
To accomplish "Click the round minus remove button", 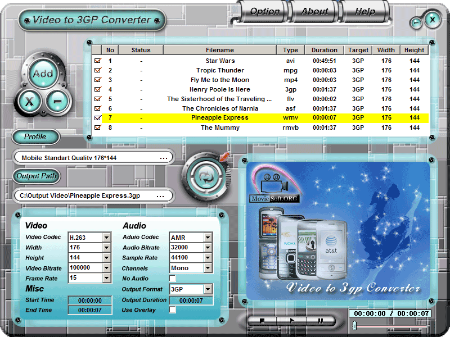I will tap(57, 101).
